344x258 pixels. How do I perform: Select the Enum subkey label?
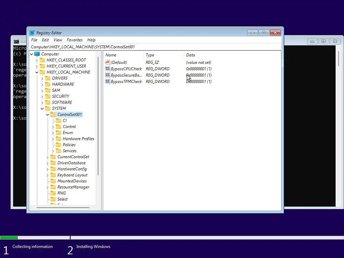68,132
